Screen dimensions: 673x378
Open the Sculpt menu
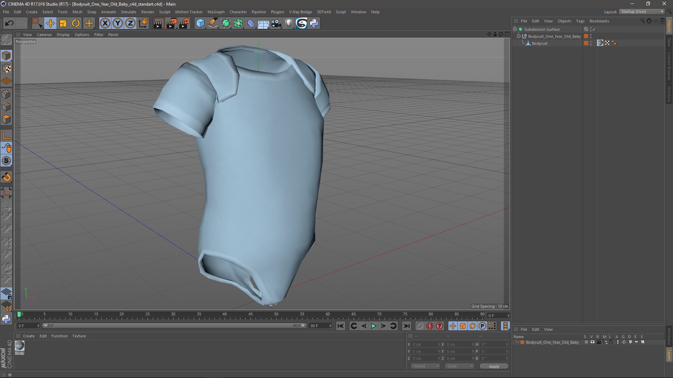[x=164, y=12]
